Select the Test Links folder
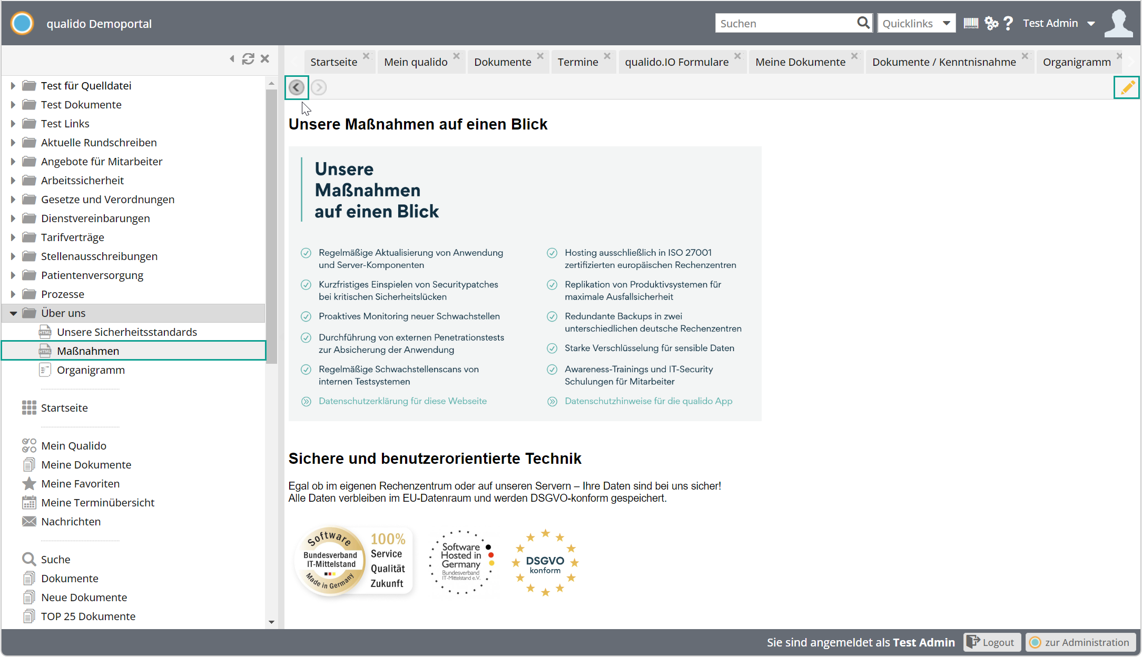The image size is (1142, 657). click(65, 124)
